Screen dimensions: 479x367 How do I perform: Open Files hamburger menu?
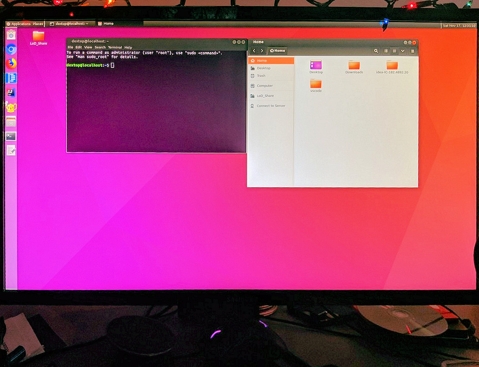412,51
